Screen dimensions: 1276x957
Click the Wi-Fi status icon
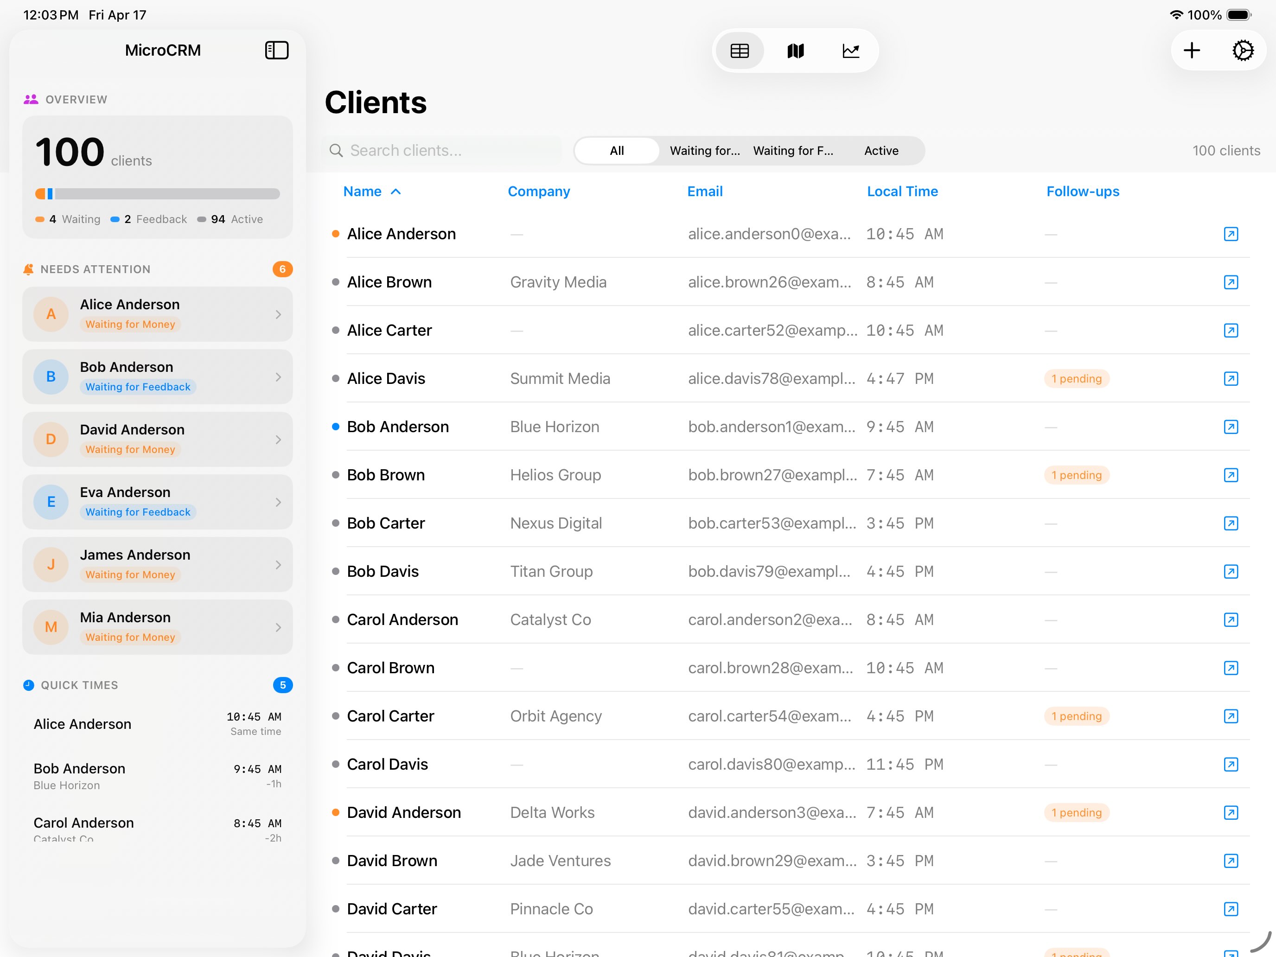click(x=1176, y=15)
